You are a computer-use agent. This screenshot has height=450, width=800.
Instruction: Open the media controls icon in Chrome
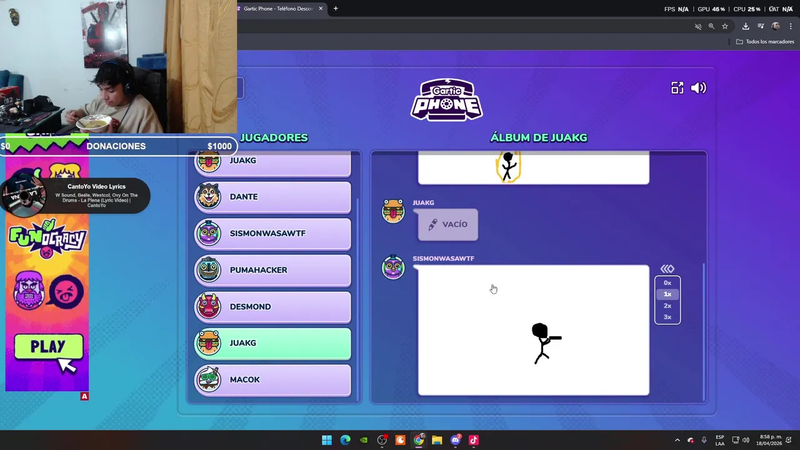tap(761, 26)
